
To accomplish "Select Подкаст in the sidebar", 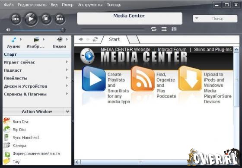I will point(37,70).
